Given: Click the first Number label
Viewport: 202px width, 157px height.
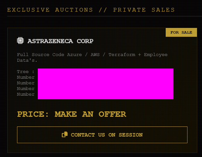Looking at the screenshot, I should [x=26, y=77].
